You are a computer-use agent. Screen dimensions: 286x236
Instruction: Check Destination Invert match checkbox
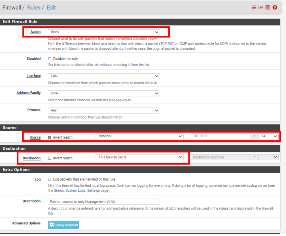pos(50,158)
